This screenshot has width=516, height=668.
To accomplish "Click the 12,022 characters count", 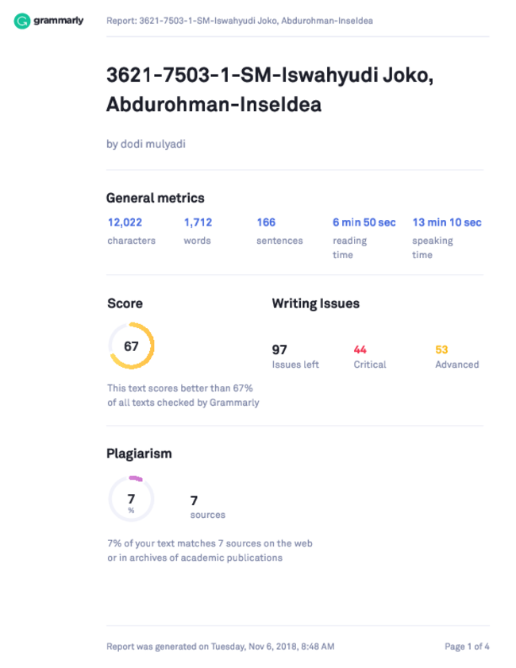I will [125, 222].
